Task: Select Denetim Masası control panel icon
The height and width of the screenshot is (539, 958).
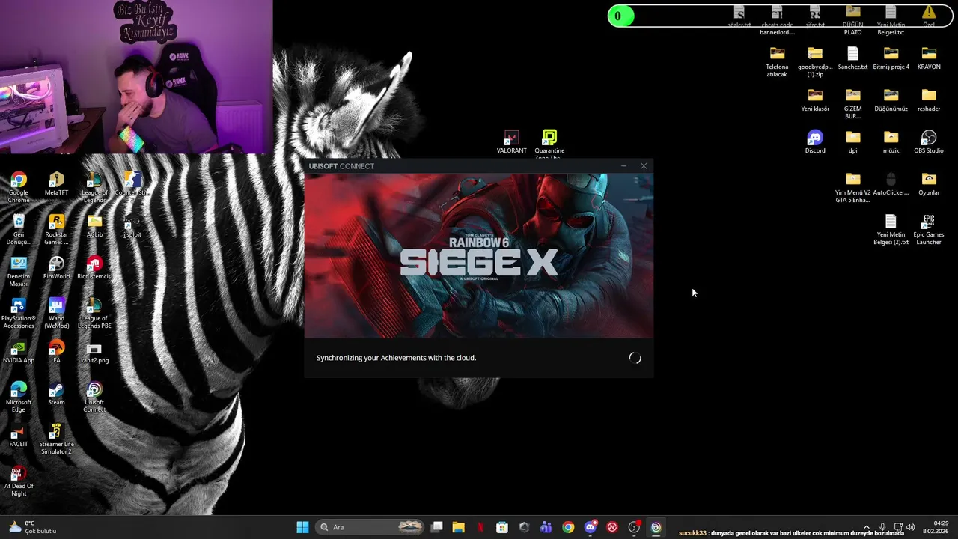Action: [x=19, y=271]
